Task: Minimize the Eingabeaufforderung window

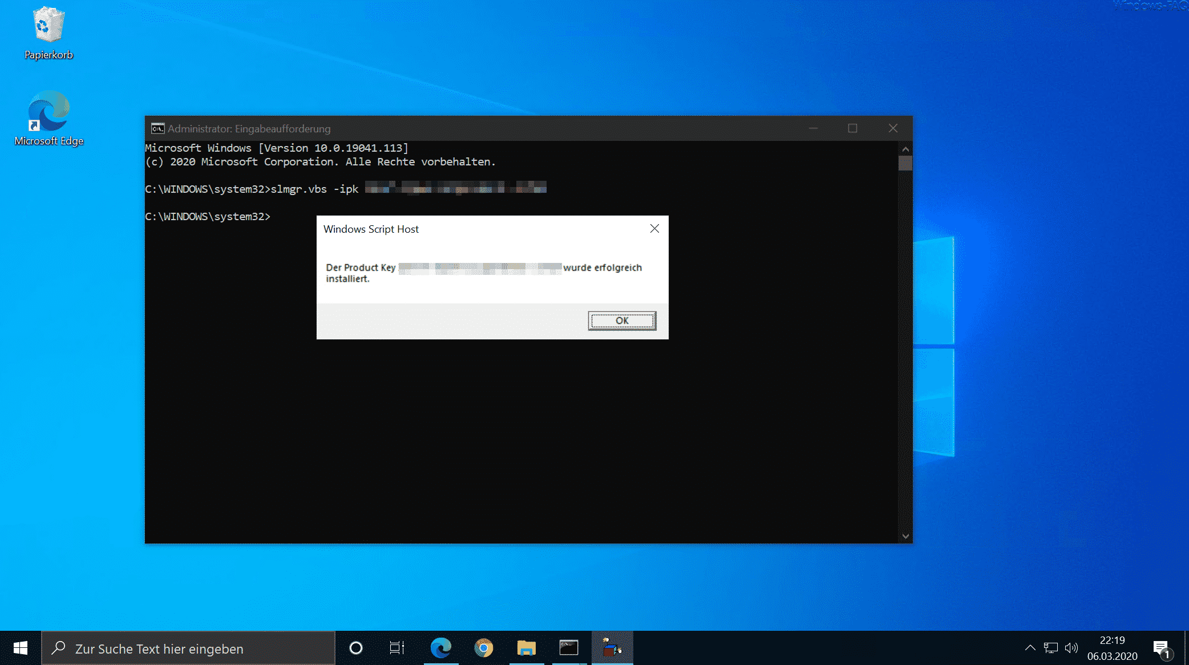Action: 813,128
